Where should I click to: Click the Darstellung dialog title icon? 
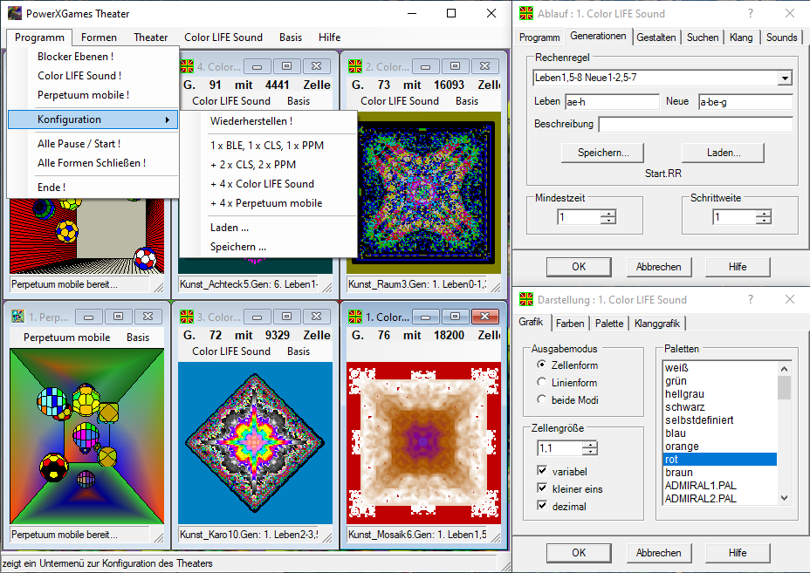point(526,299)
